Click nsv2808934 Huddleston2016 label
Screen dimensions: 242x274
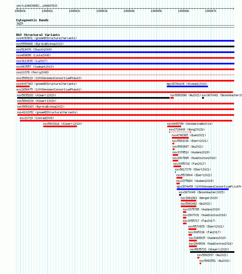click(211, 244)
